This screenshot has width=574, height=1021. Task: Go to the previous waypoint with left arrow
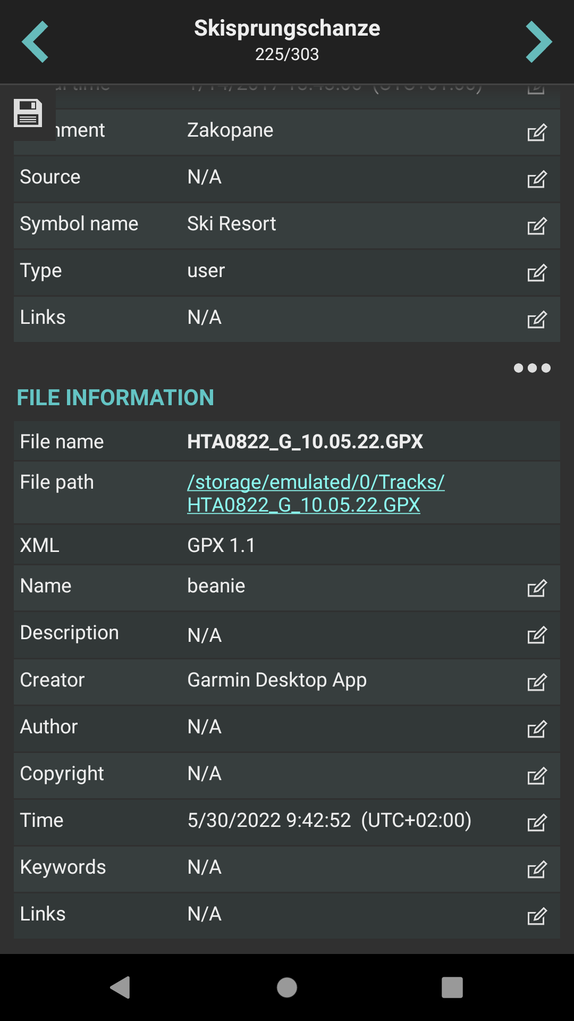35,42
